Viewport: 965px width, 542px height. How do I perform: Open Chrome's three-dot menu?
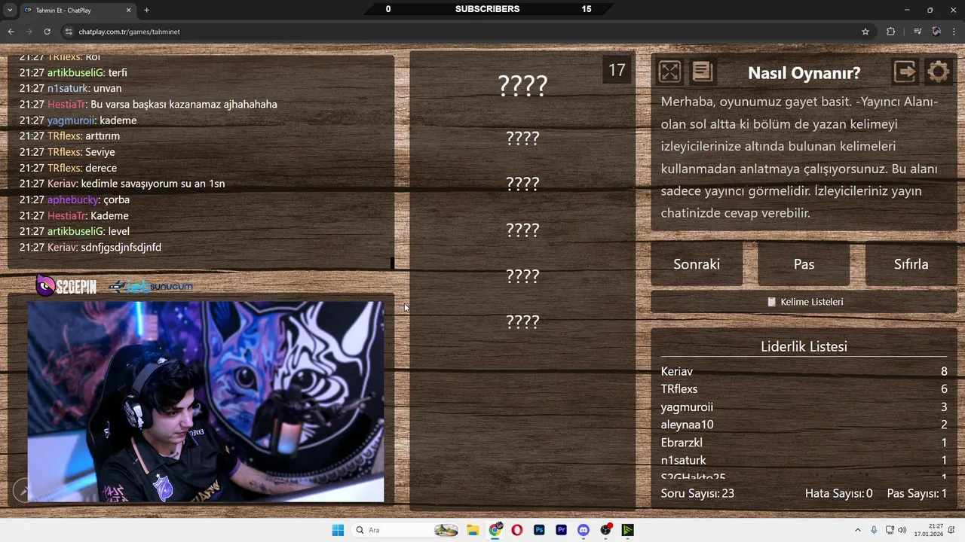click(x=954, y=32)
